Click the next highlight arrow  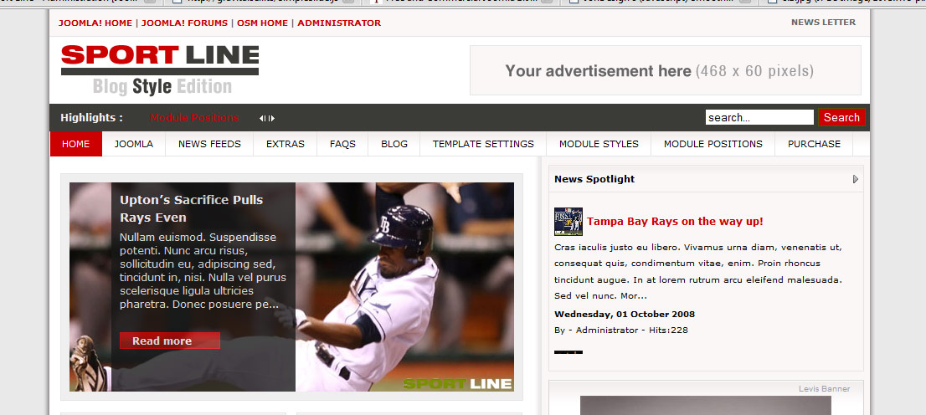click(x=272, y=118)
